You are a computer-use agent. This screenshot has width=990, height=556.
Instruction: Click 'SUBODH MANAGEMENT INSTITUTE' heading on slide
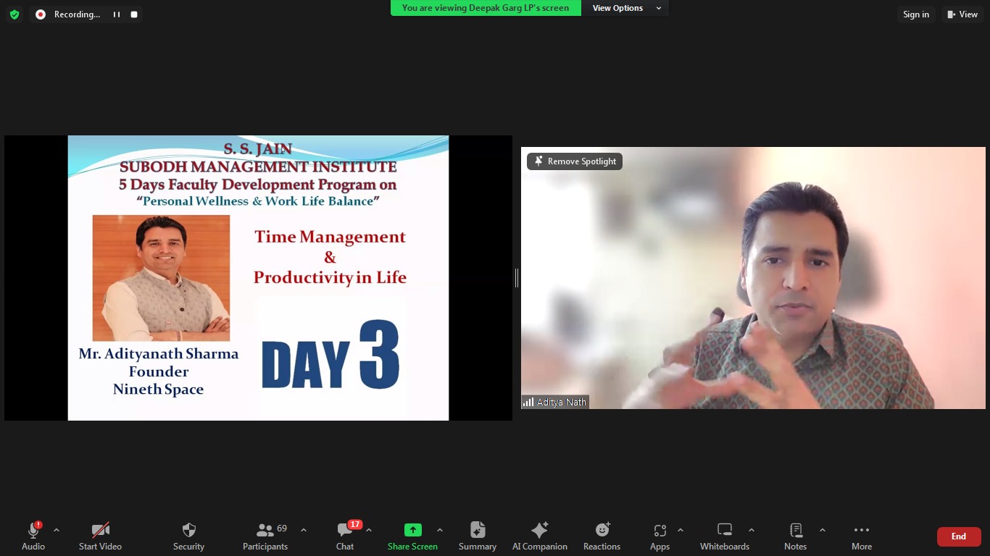coord(258,167)
